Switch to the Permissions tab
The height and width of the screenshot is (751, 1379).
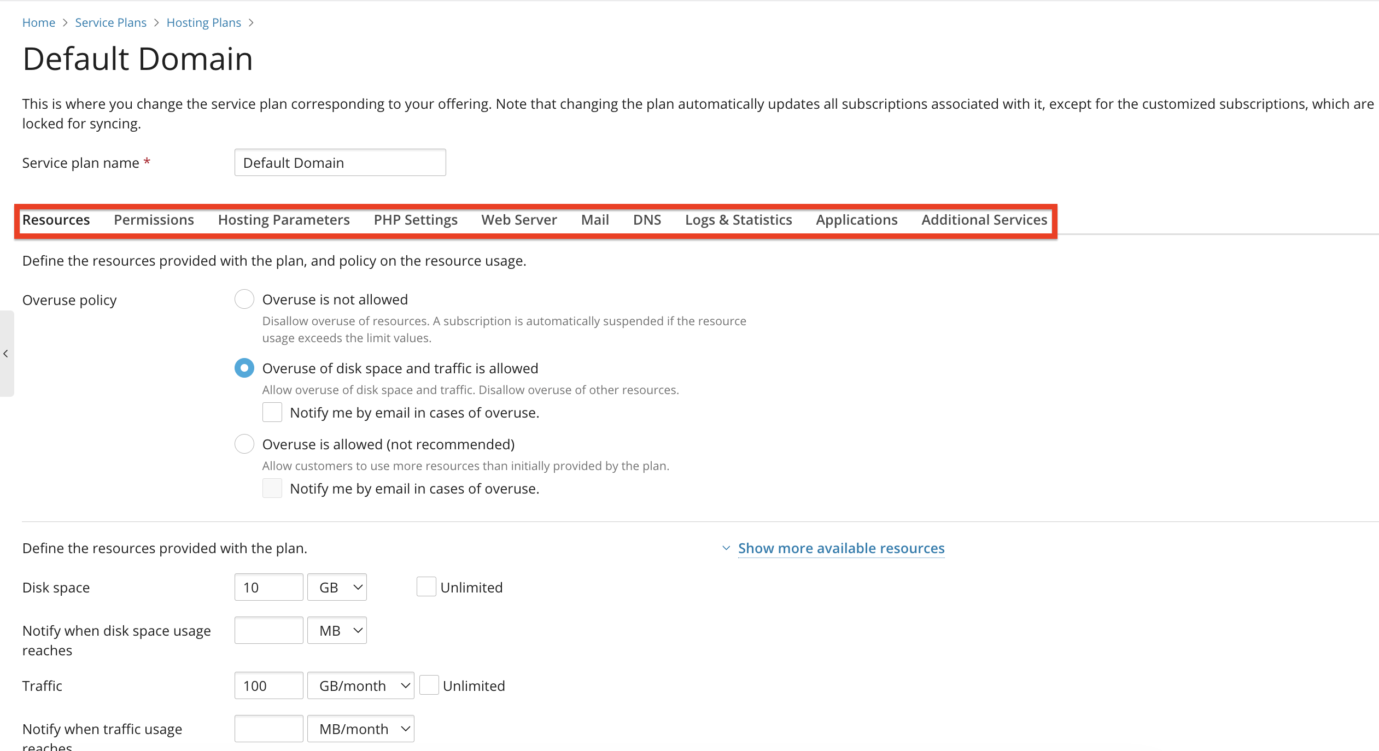154,220
